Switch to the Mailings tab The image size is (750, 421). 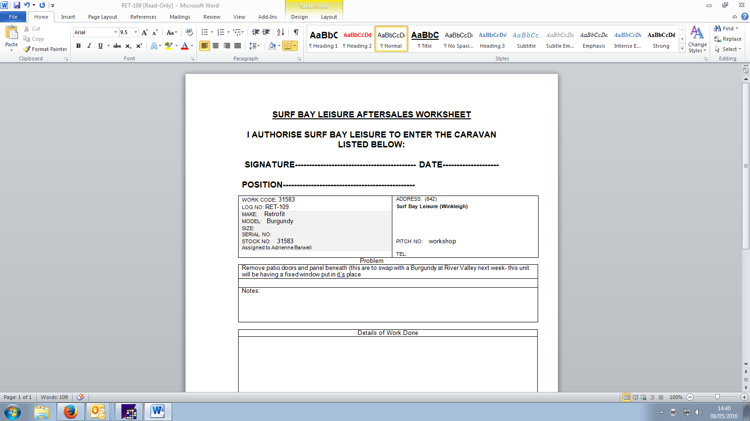point(180,17)
